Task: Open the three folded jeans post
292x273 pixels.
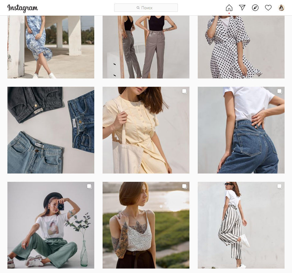Action: click(x=51, y=130)
